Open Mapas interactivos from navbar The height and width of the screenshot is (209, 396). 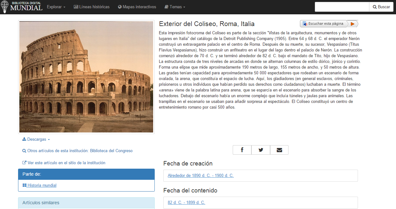click(137, 7)
